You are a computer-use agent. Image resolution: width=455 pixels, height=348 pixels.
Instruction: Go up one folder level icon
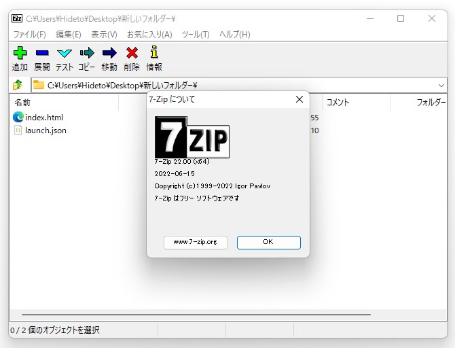(x=18, y=85)
